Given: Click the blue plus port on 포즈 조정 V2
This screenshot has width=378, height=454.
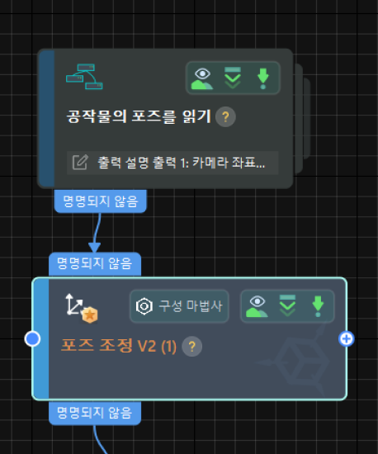Looking at the screenshot, I should coord(347,338).
